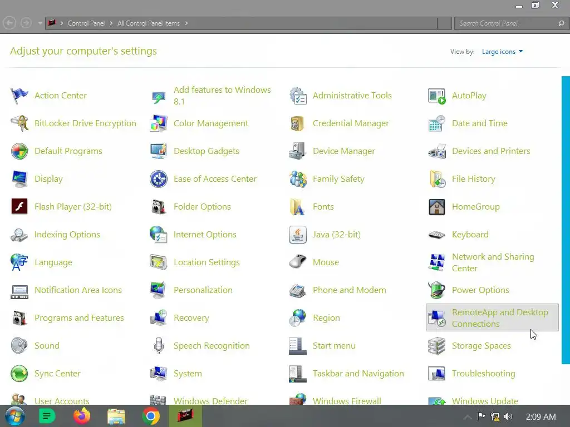Screen dimensions: 570x427
Task: Open the Folder Options link
Action: pyautogui.click(x=202, y=207)
